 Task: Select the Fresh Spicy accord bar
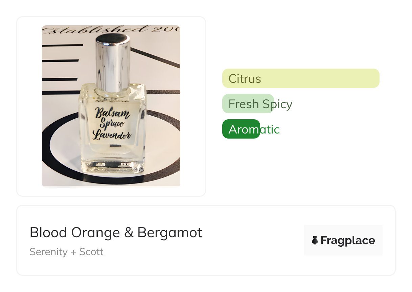(x=248, y=103)
